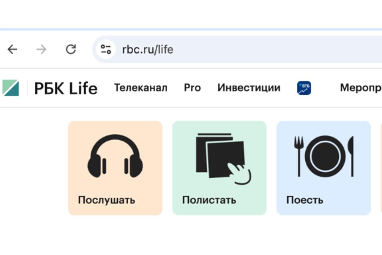Select the rbc.ru/life URL text

[x=147, y=49]
